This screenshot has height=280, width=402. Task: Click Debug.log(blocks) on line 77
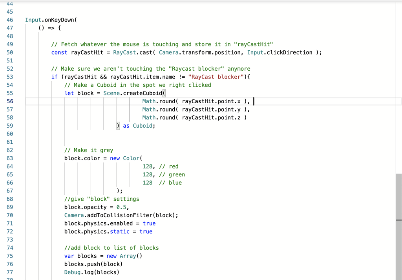pos(91,272)
